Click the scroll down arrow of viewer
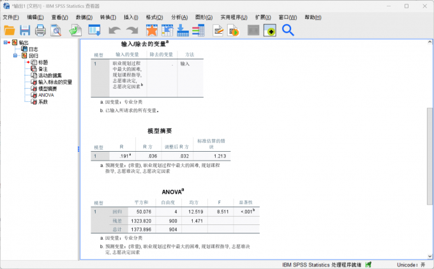Image resolution: width=434 pixels, height=269 pixels. pos(430,256)
